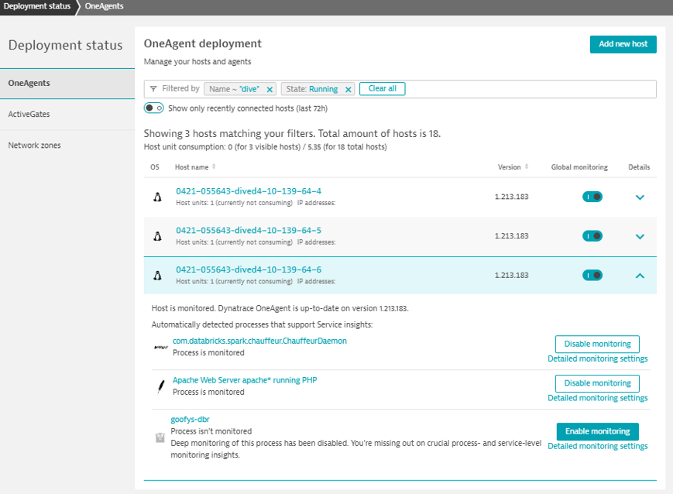Click the Apache feather process icon

pos(160,386)
